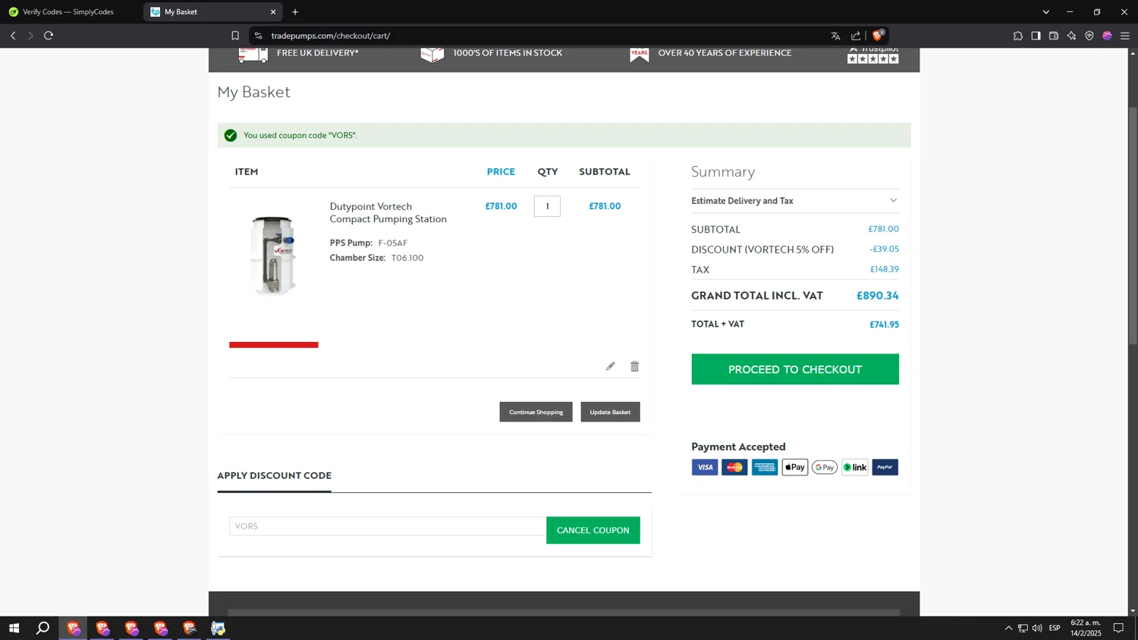This screenshot has width=1138, height=640.
Task: Click the coupon success message text
Action: point(300,135)
